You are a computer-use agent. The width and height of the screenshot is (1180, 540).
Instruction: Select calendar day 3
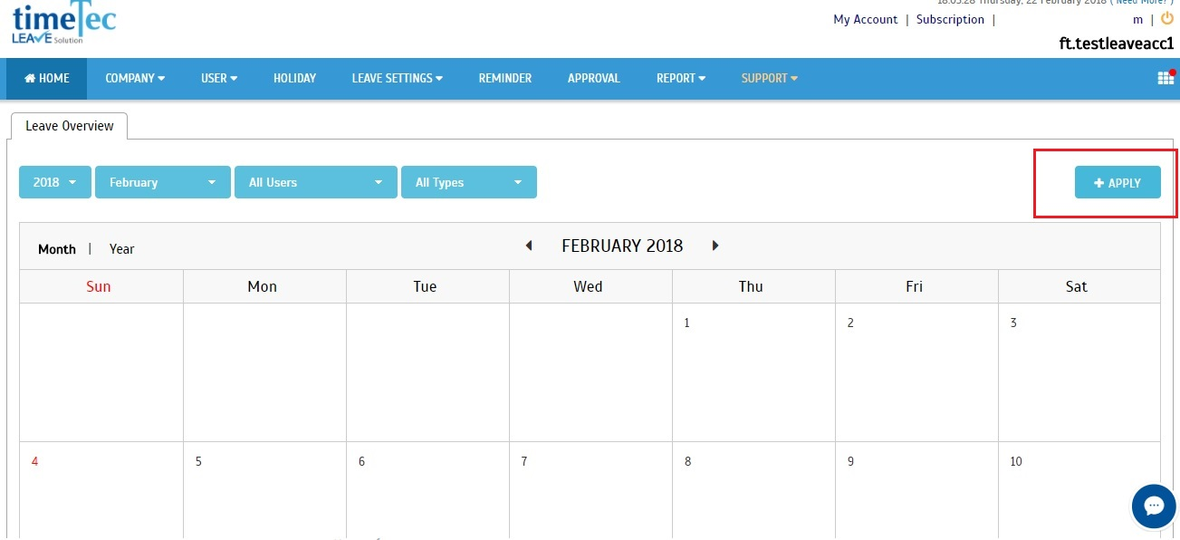(1079, 372)
